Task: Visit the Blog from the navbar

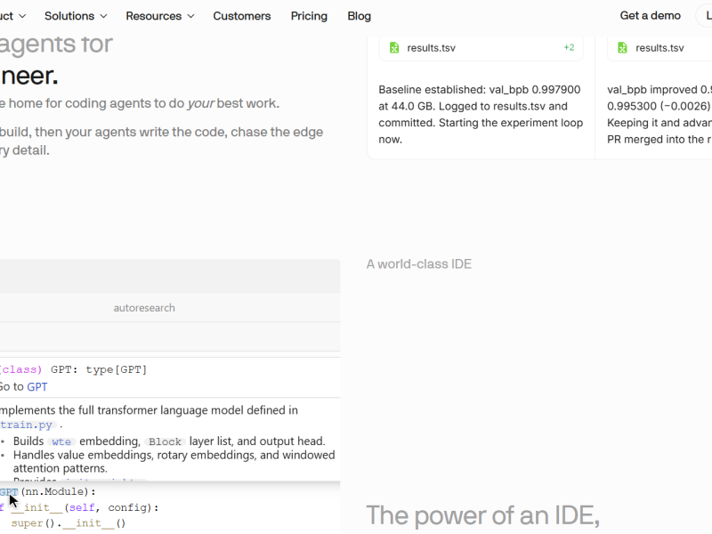Action: (360, 16)
